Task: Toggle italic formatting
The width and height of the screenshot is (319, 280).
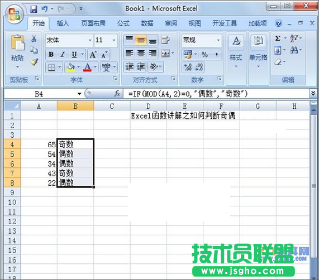Action: point(63,54)
